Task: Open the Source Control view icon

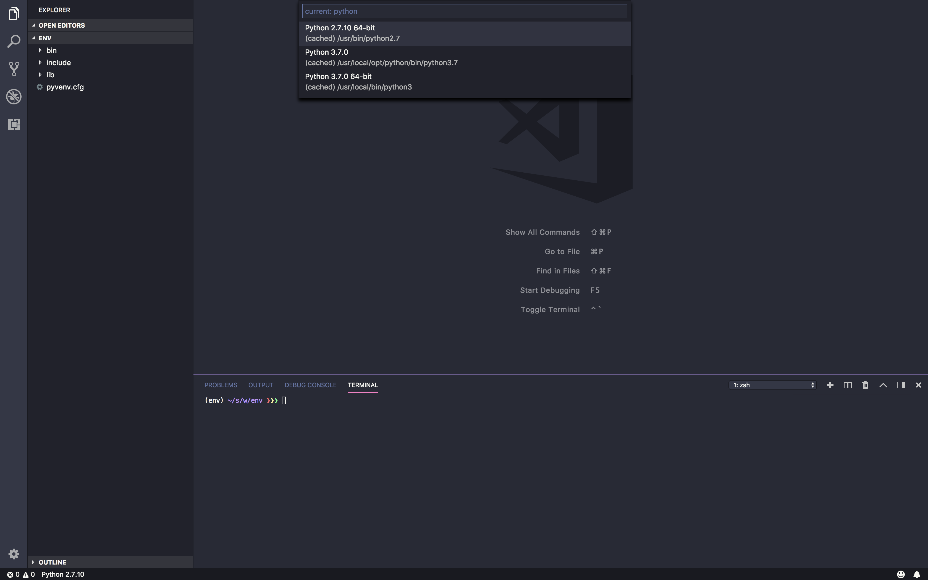Action: click(x=14, y=69)
